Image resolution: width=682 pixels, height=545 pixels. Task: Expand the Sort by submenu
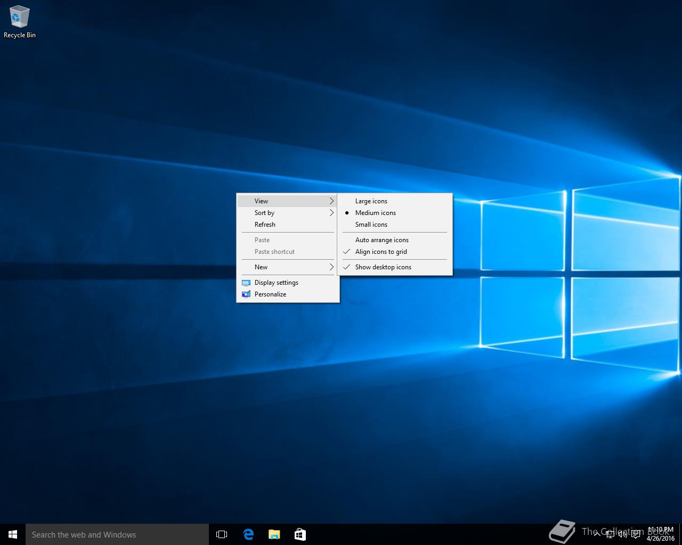tap(288, 213)
